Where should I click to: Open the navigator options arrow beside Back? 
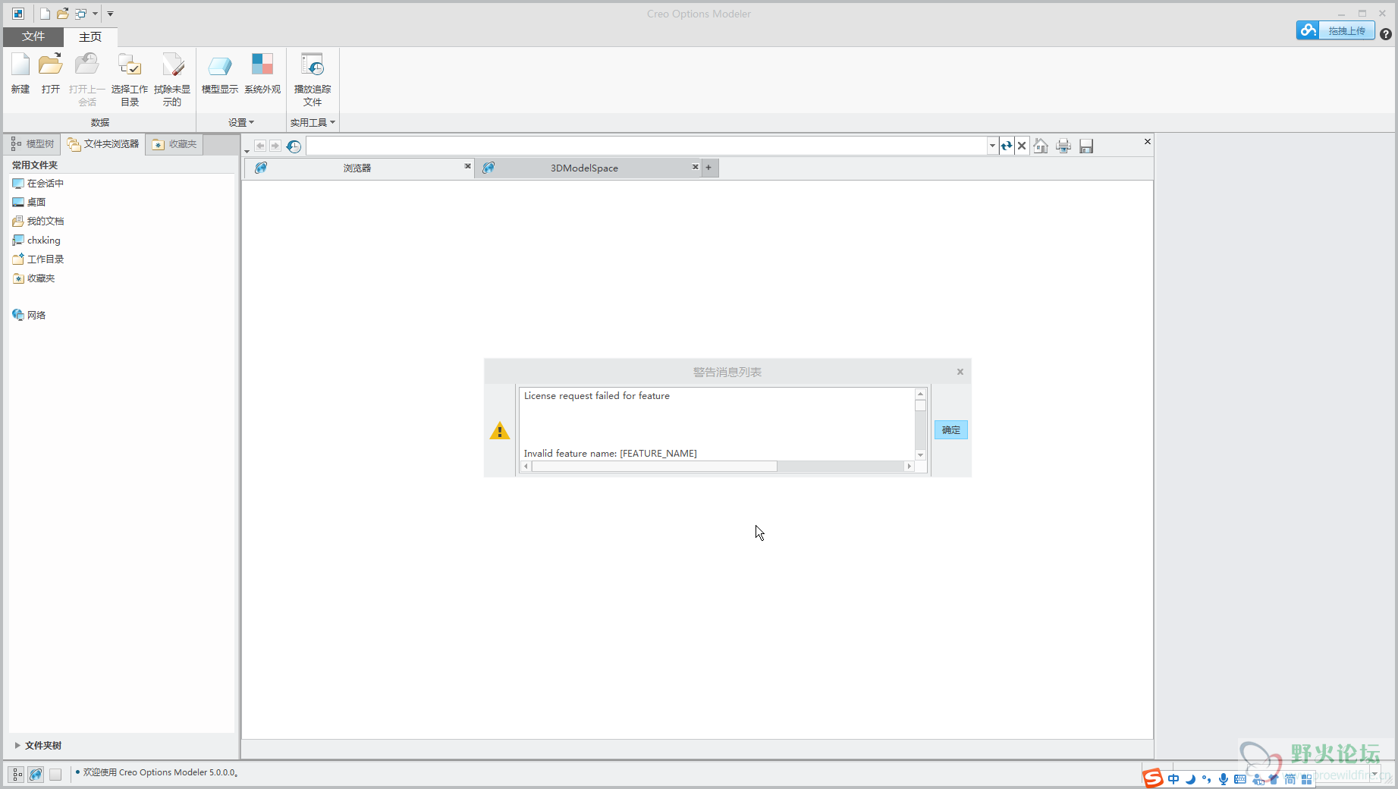tap(247, 151)
